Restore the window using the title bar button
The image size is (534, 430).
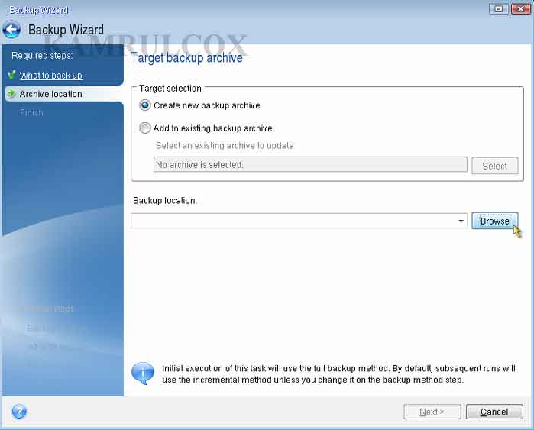coord(499,9)
